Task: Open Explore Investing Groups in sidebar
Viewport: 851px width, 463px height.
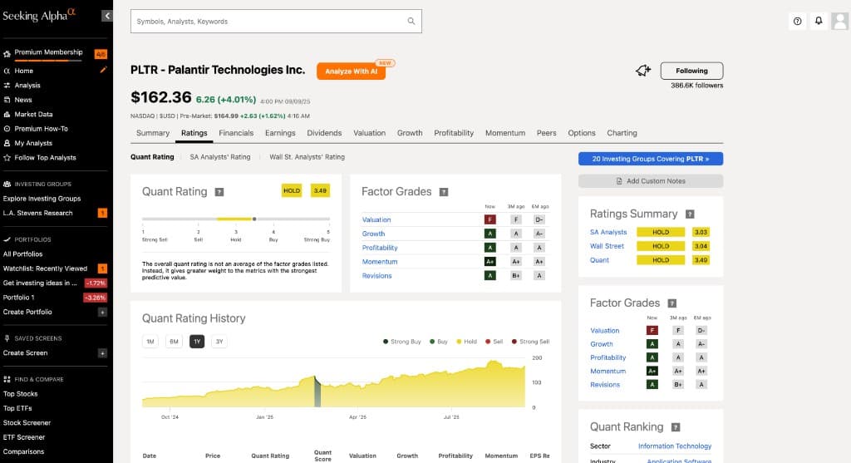Action: point(42,199)
